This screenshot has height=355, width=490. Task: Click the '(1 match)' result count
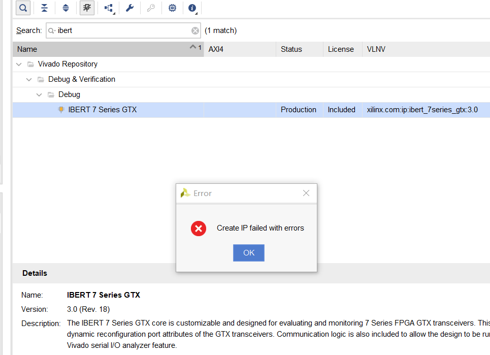coord(220,30)
